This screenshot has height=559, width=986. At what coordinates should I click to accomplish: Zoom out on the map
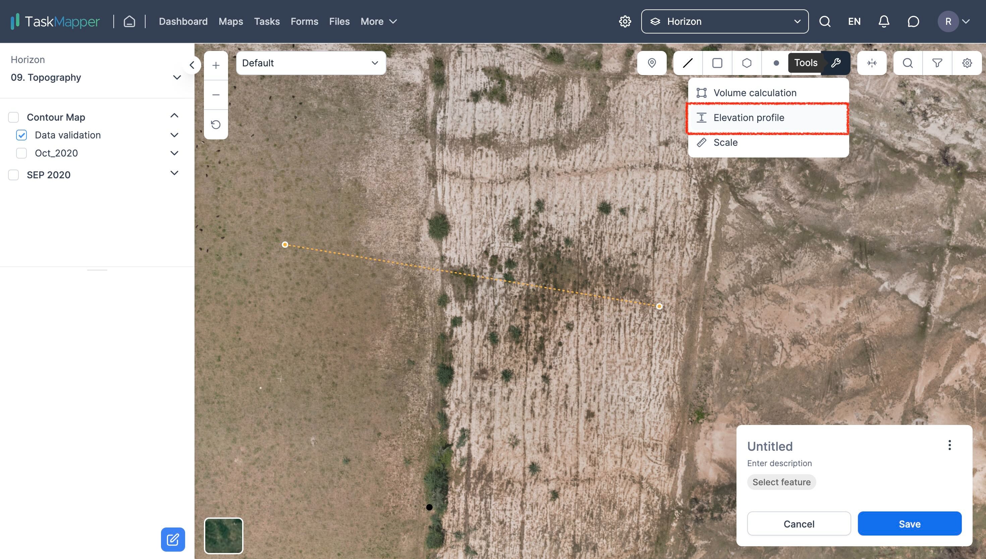tap(216, 95)
